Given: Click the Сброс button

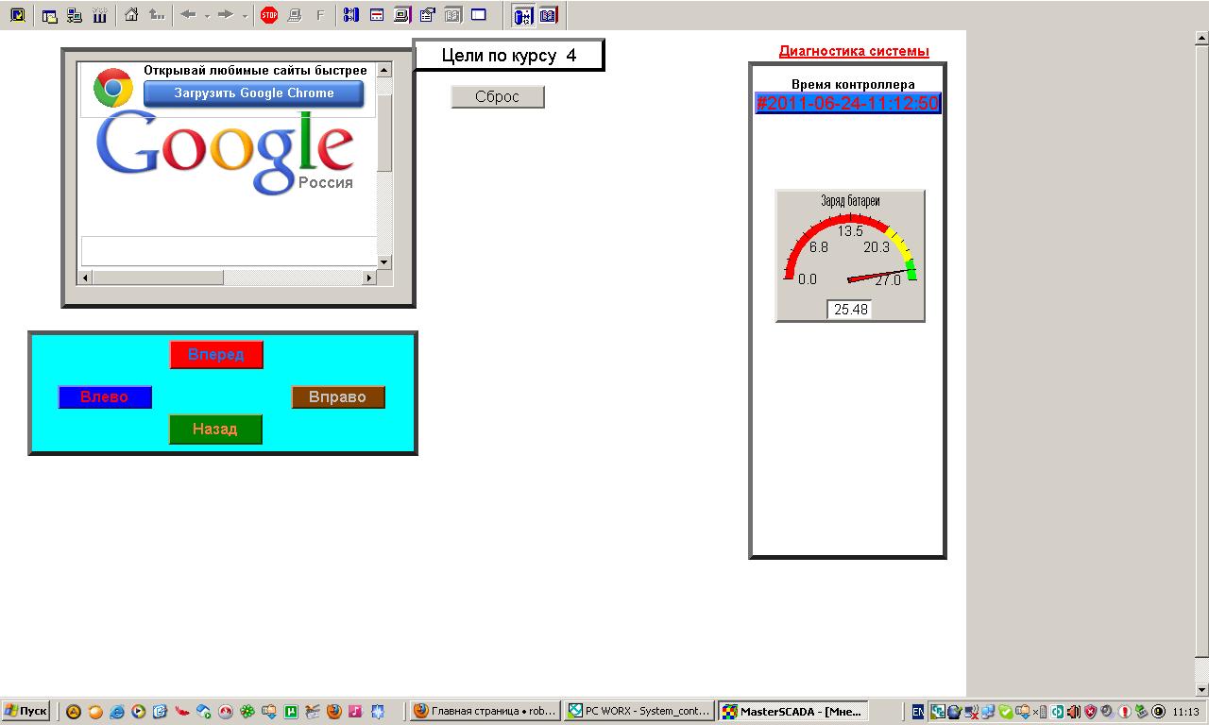Looking at the screenshot, I should 498,97.
